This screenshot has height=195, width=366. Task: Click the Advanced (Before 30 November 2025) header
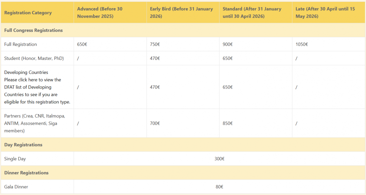click(x=100, y=12)
